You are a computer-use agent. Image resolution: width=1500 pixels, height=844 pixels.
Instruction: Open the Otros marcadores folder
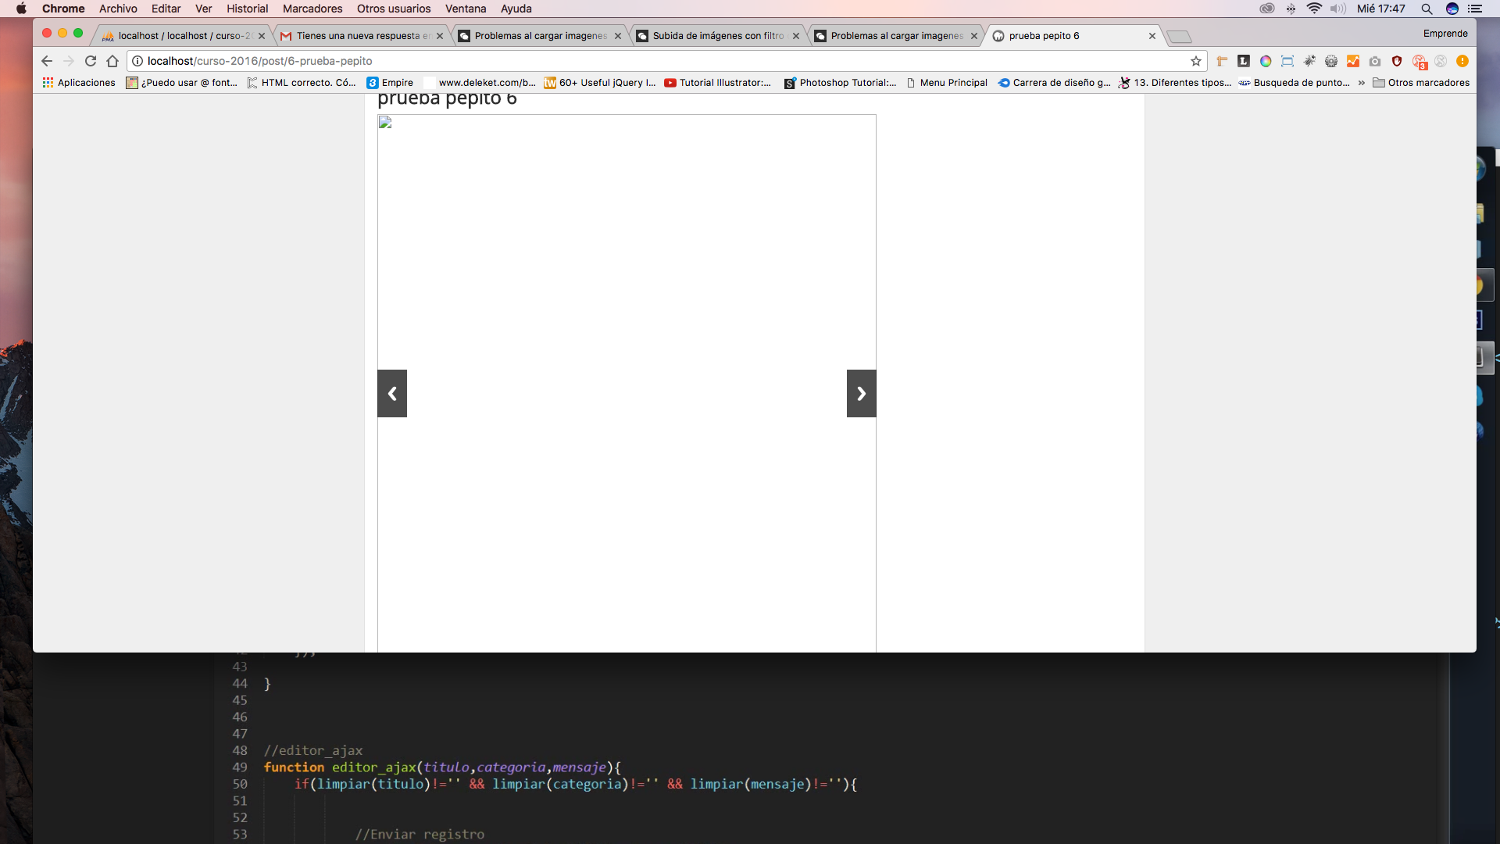pyautogui.click(x=1421, y=83)
